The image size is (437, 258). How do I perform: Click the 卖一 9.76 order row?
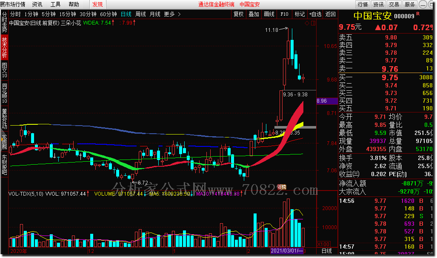(386, 68)
